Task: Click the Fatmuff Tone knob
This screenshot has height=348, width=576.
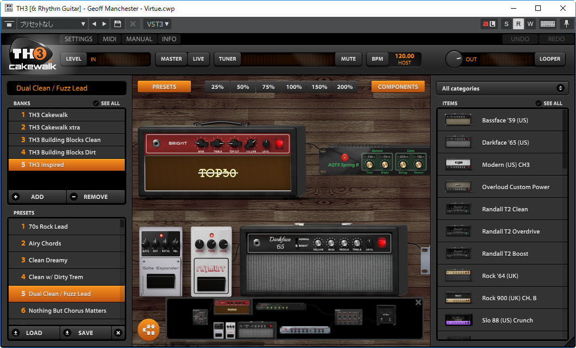Action: tap(211, 244)
